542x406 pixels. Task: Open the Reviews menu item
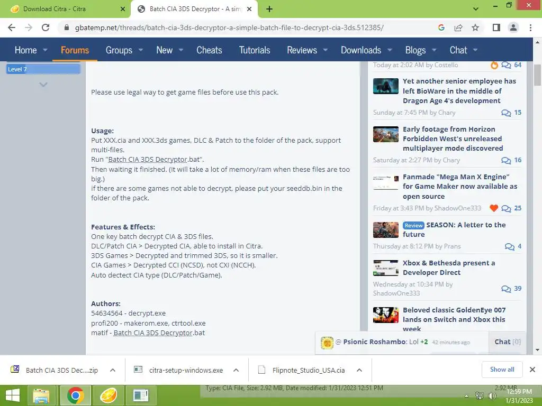[302, 50]
